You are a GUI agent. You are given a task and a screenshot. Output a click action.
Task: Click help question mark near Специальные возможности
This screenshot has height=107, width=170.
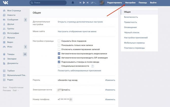[92, 66]
